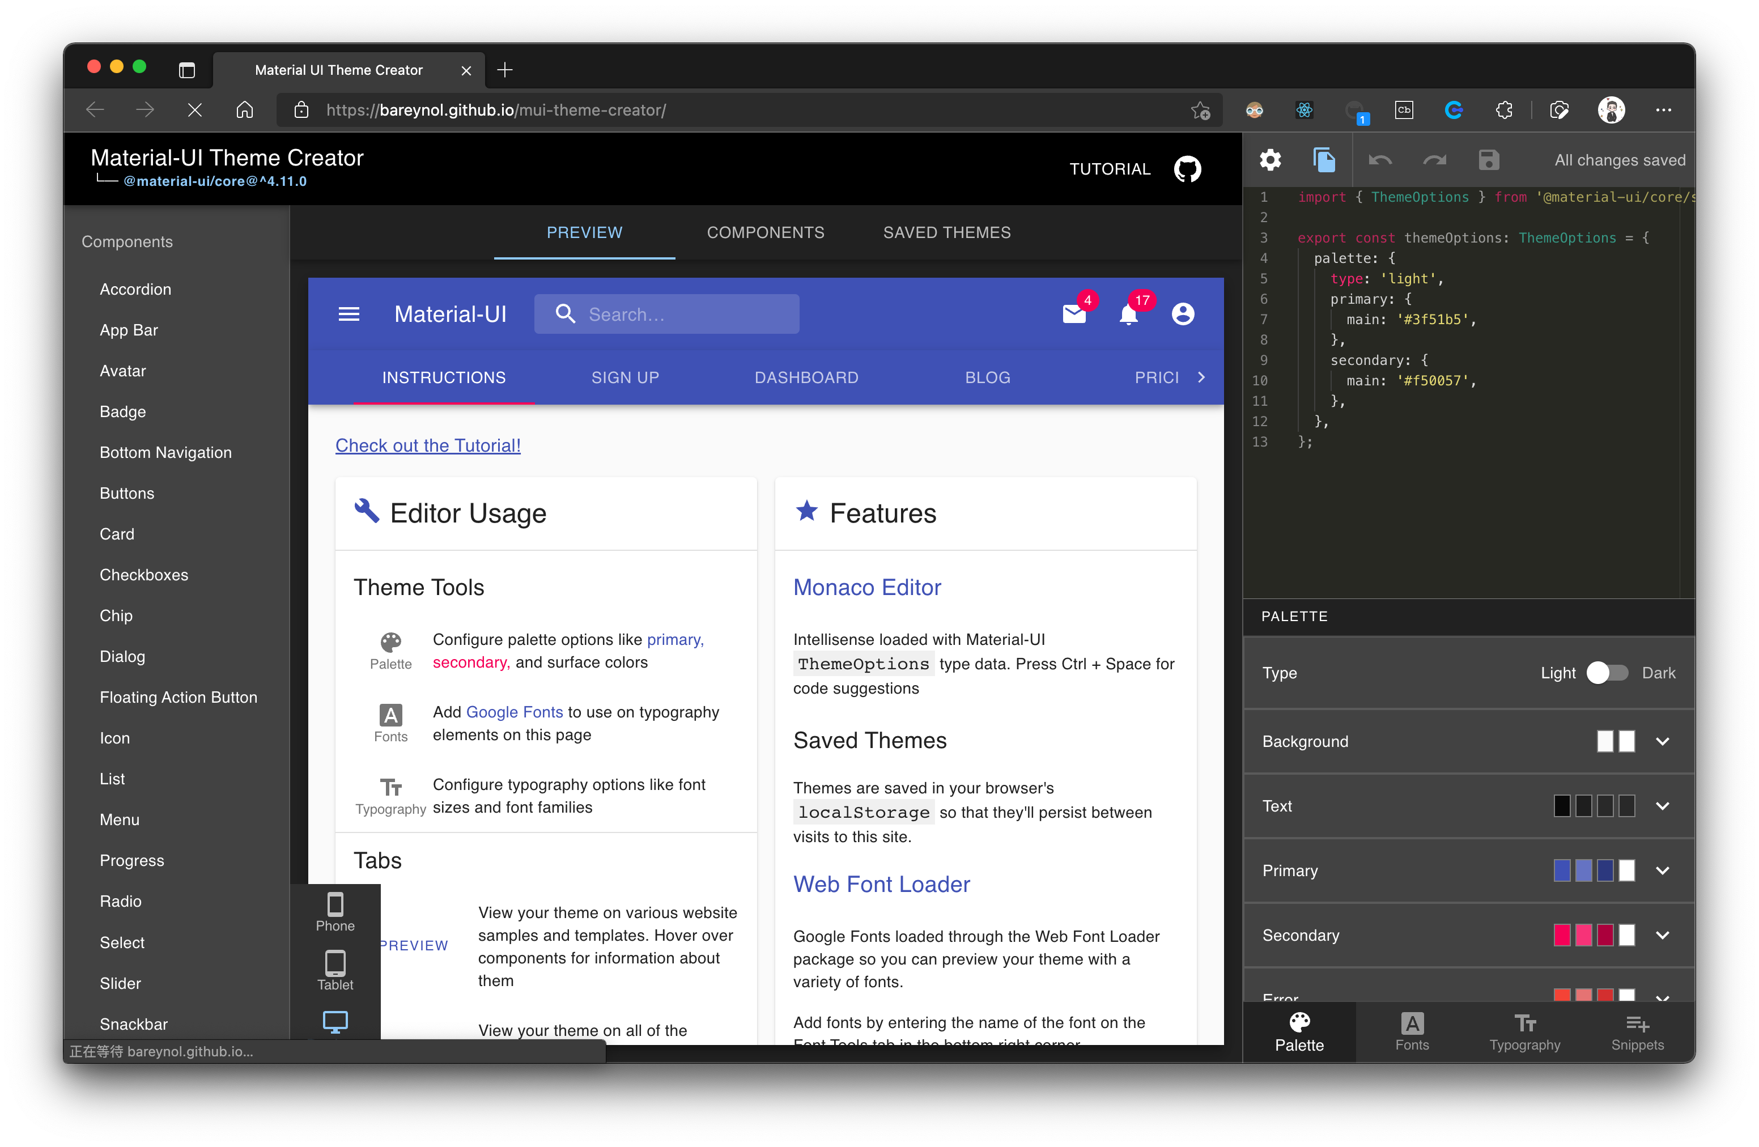Expand the Background palette section

1662,741
